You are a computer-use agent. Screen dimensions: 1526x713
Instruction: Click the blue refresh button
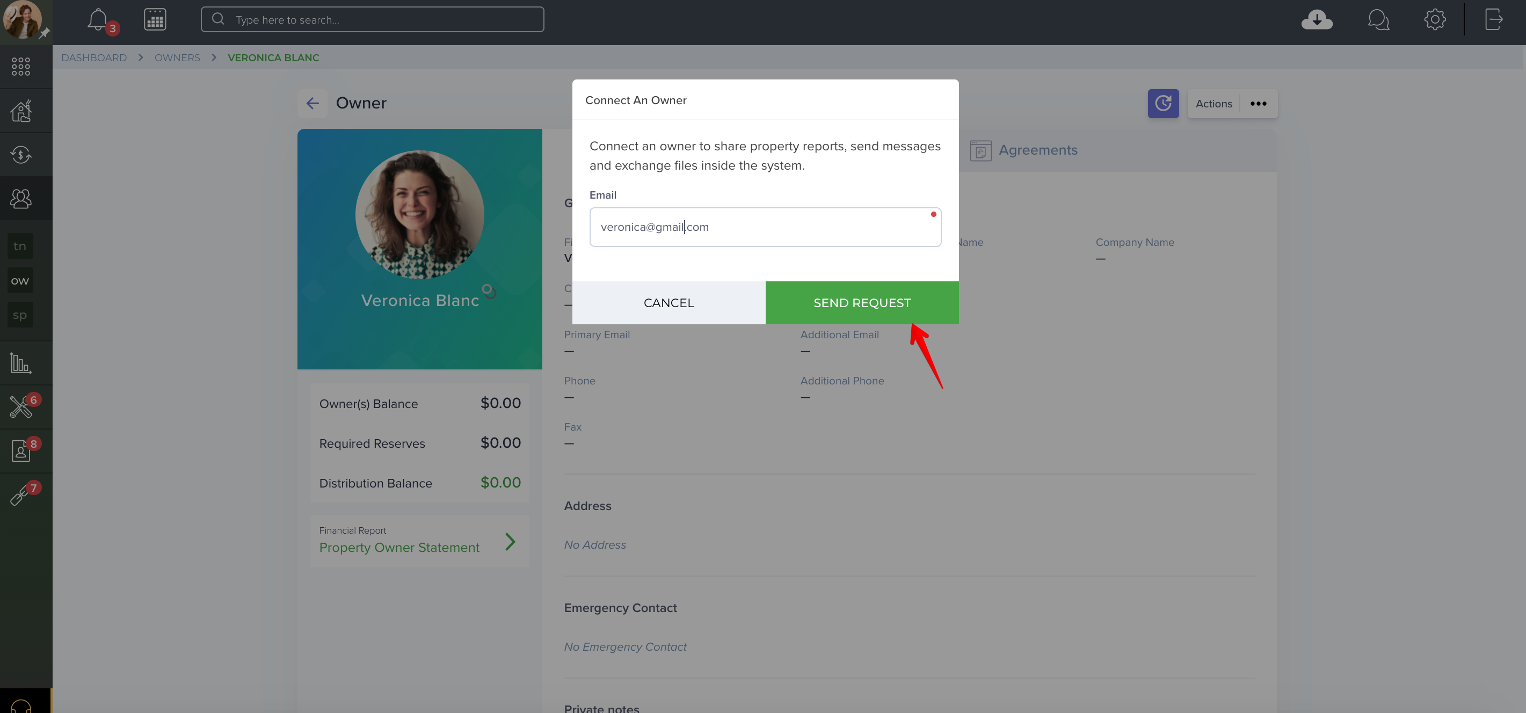(1163, 104)
